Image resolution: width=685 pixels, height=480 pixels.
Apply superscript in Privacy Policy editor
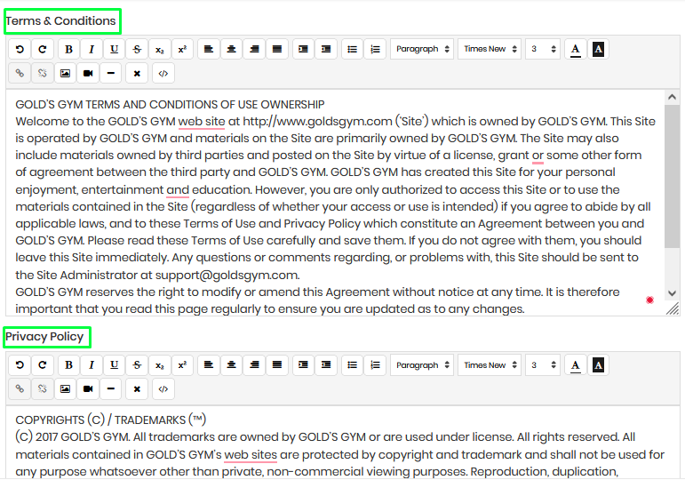coord(182,365)
